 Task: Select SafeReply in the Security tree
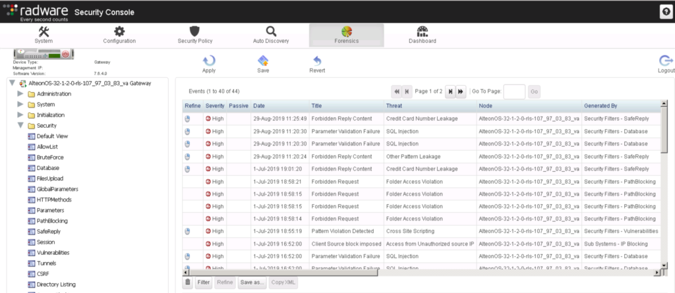point(48,231)
